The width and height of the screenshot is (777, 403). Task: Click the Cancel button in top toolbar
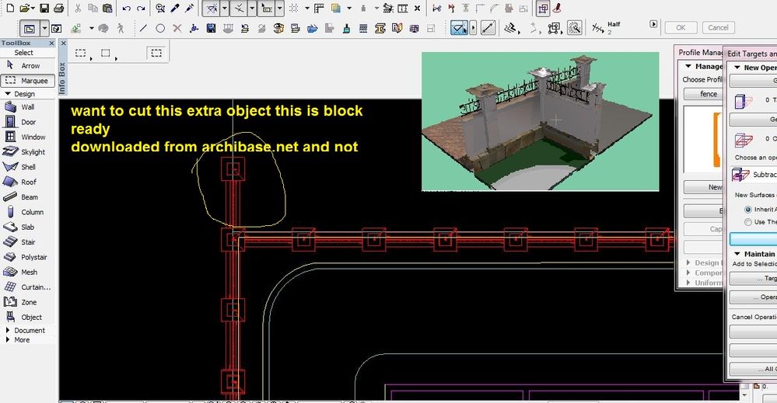point(718,28)
